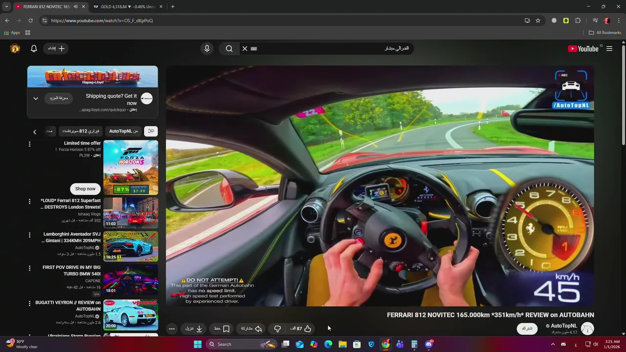
Task: Open options for Ferrari 812 London Streets video
Action: point(29,201)
